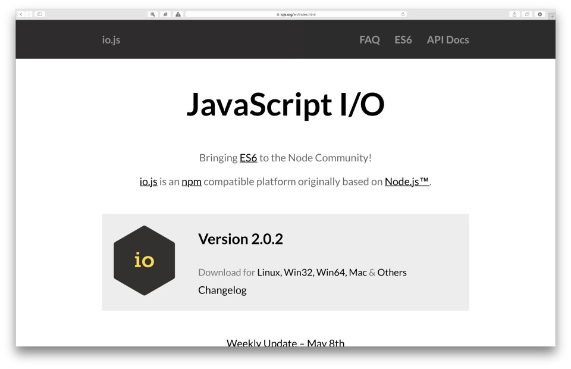Download the Mac build
The image size is (571, 369).
pyautogui.click(x=357, y=273)
